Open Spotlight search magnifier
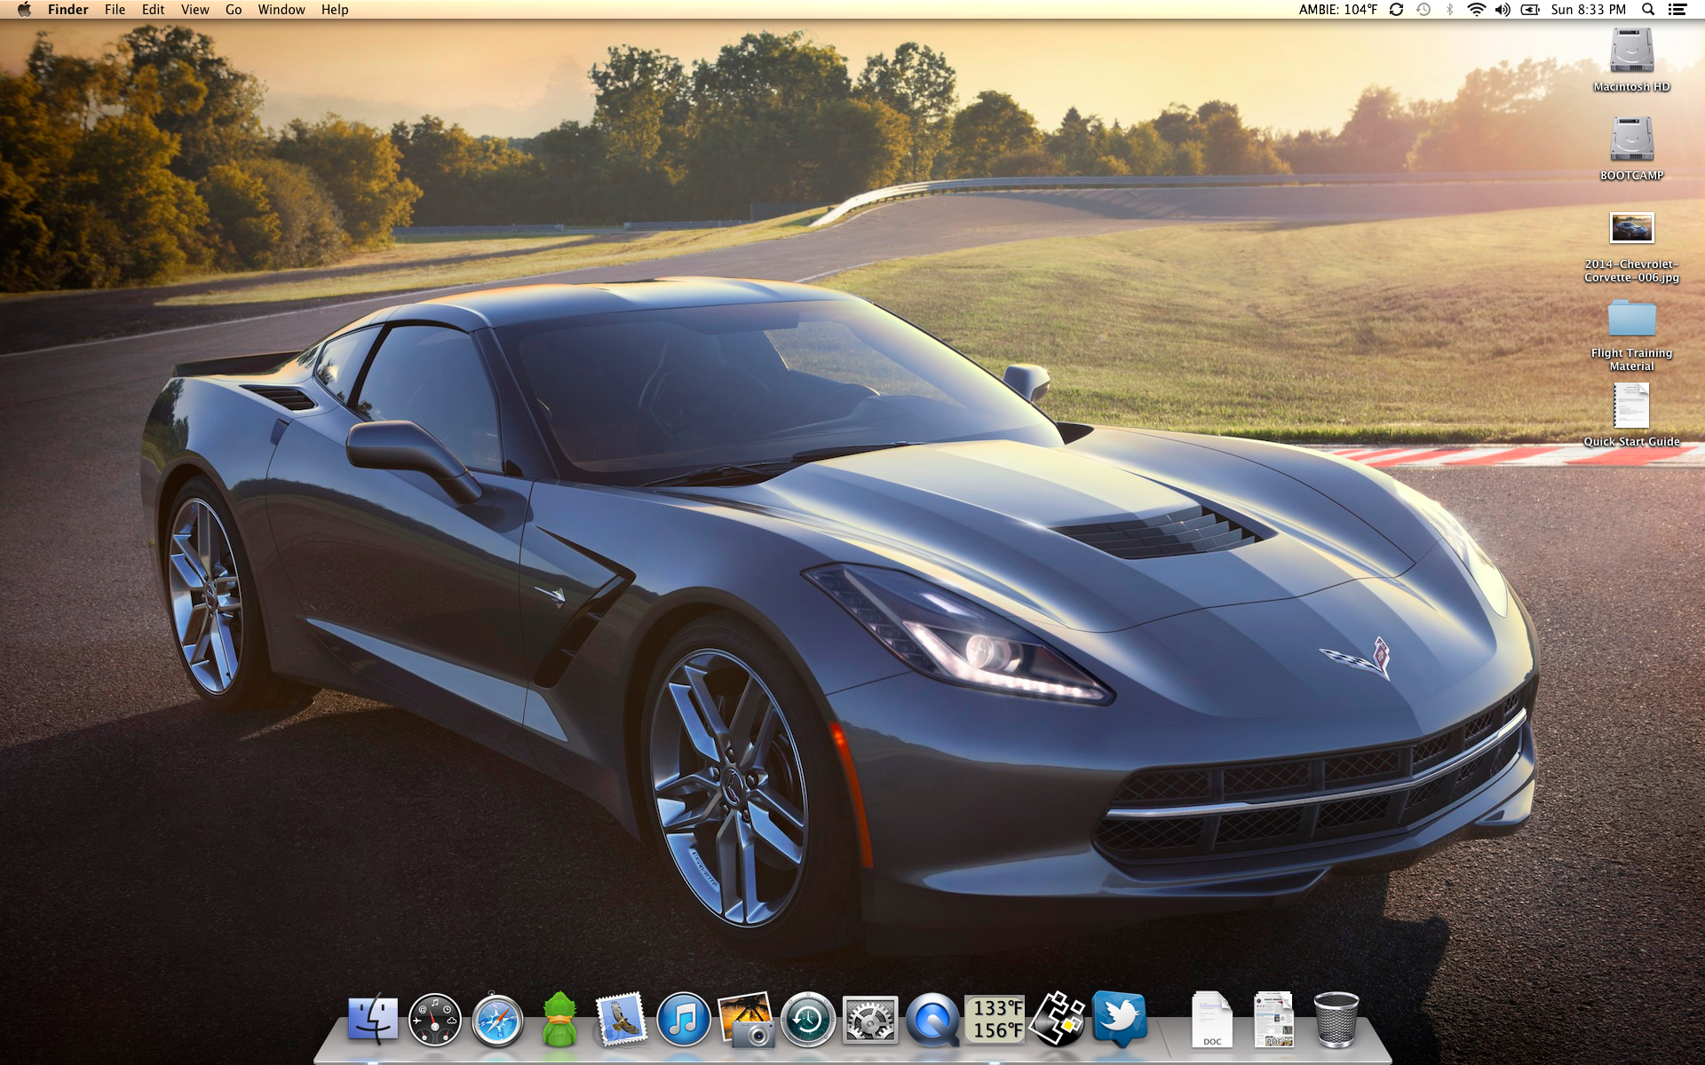This screenshot has height=1065, width=1705. 1648,10
